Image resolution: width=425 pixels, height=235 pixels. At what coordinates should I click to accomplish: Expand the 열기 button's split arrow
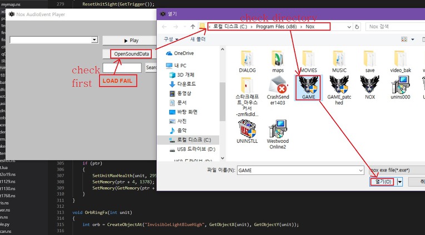tap(400, 182)
